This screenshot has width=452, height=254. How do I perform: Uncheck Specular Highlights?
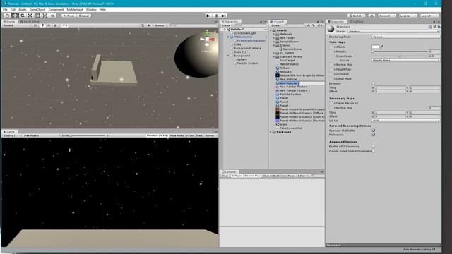click(x=374, y=131)
